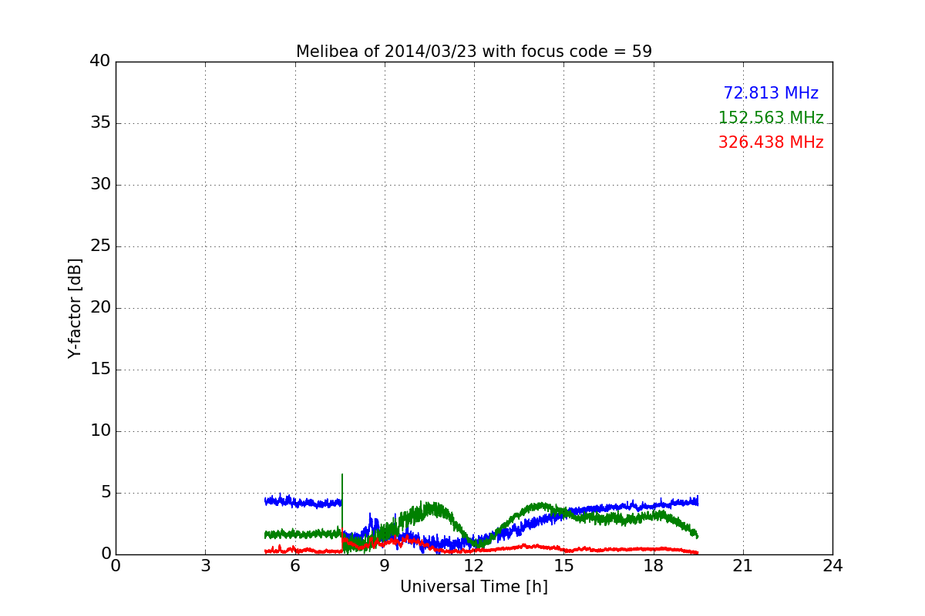Click the y-axis tick label 40
This screenshot has width=925, height=616.
[x=100, y=62]
